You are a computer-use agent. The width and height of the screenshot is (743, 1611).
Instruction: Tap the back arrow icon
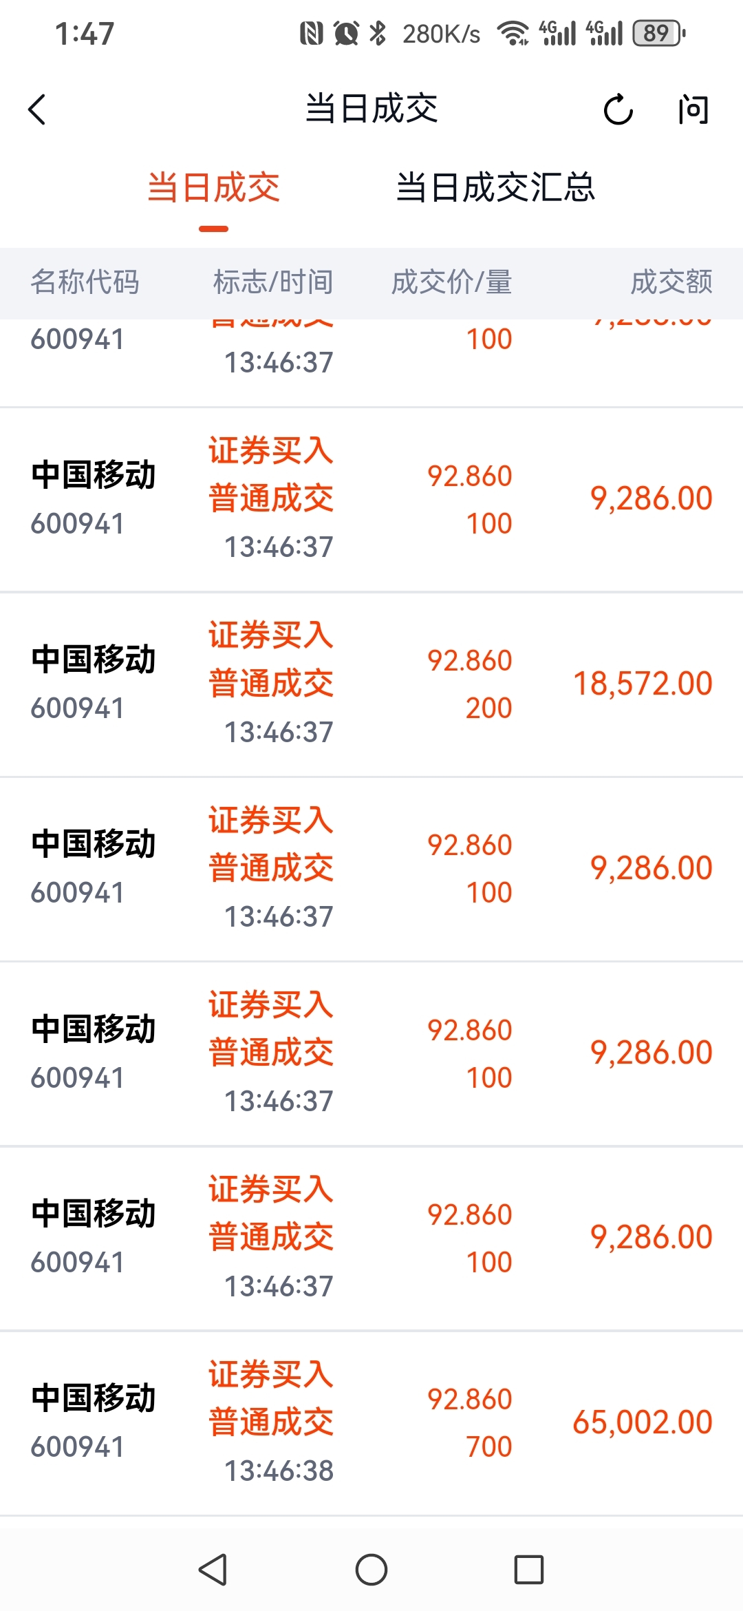coord(37,109)
